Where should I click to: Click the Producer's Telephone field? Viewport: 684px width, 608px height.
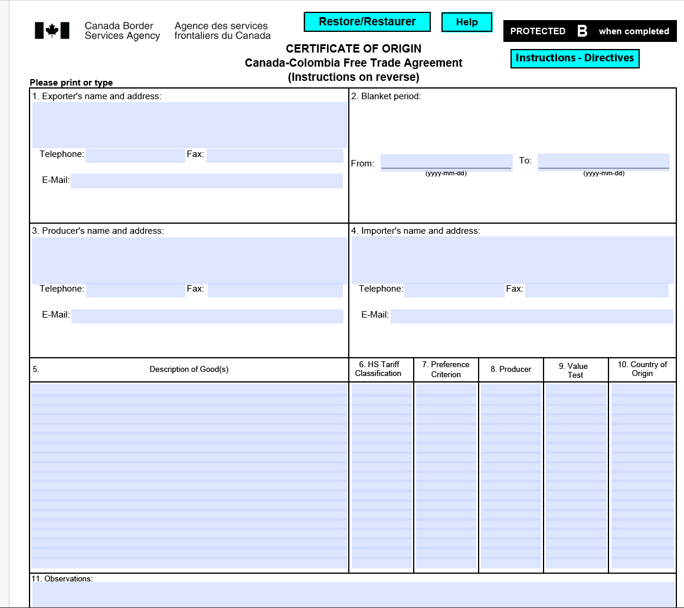(x=136, y=290)
